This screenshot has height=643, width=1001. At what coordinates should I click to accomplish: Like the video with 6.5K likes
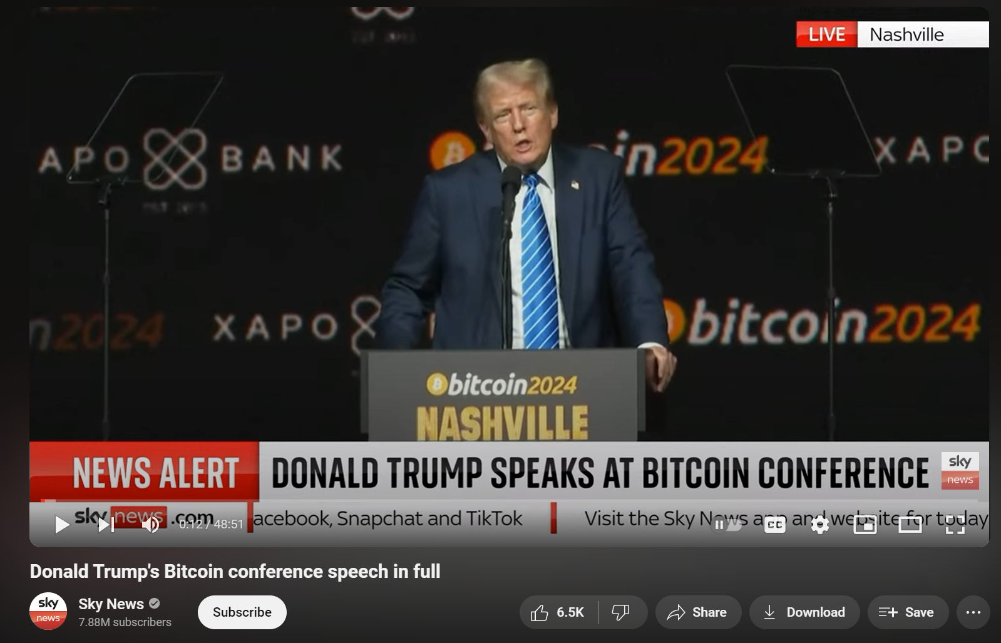pos(558,612)
